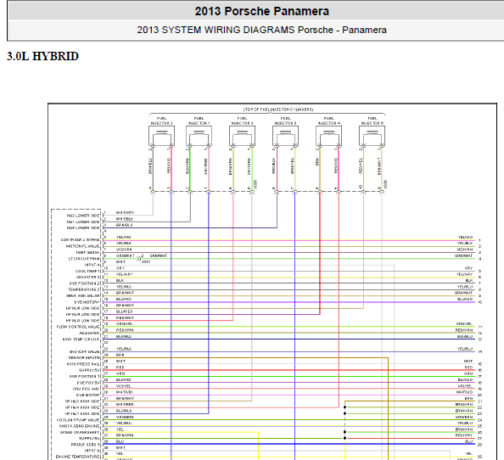Image resolution: width=504 pixels, height=460 pixels.
Task: Click the "RED/GRY" label at continuation 27
Action: [x=464, y=435]
